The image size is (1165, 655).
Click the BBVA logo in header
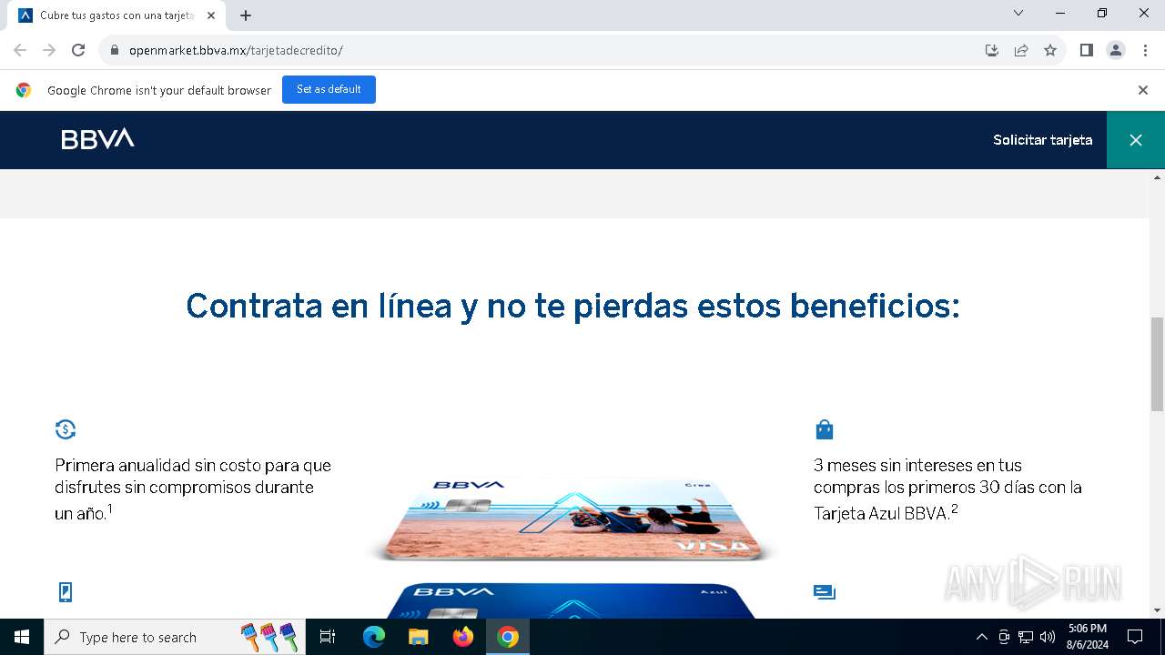coord(97,139)
